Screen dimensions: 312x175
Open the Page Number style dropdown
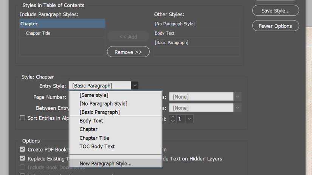pos(237,97)
